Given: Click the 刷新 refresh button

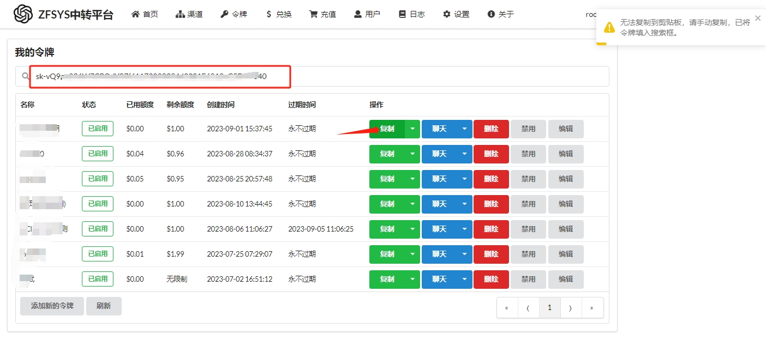Looking at the screenshot, I should pos(104,306).
